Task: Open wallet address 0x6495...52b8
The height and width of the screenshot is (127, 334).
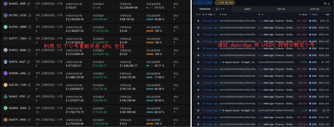Action: coord(17,108)
